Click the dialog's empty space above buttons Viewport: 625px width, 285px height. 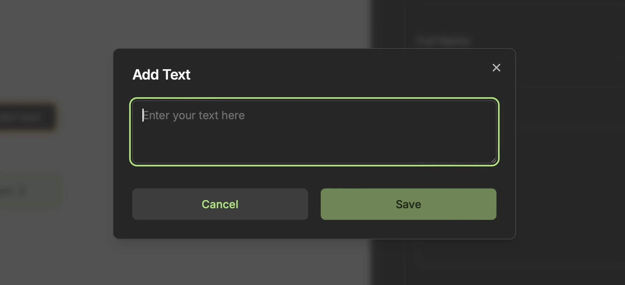coord(314,177)
